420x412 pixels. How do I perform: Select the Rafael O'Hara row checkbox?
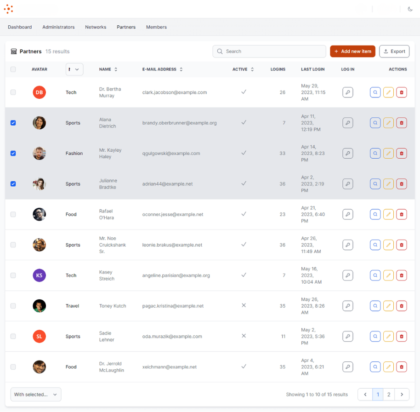pyautogui.click(x=13, y=214)
